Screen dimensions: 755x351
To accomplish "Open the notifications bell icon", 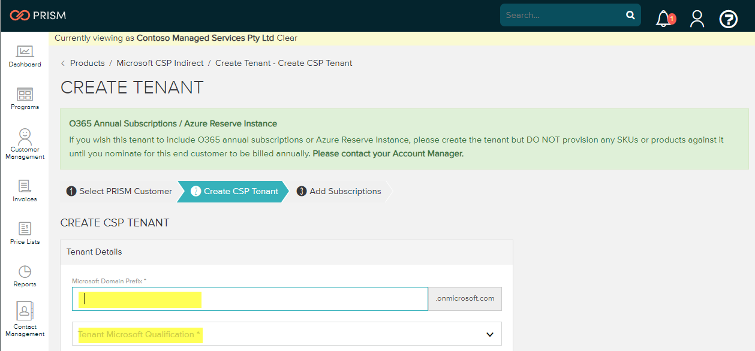I will point(664,19).
